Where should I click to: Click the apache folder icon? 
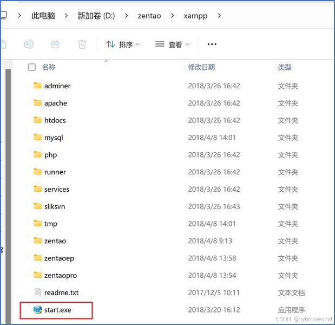37,103
